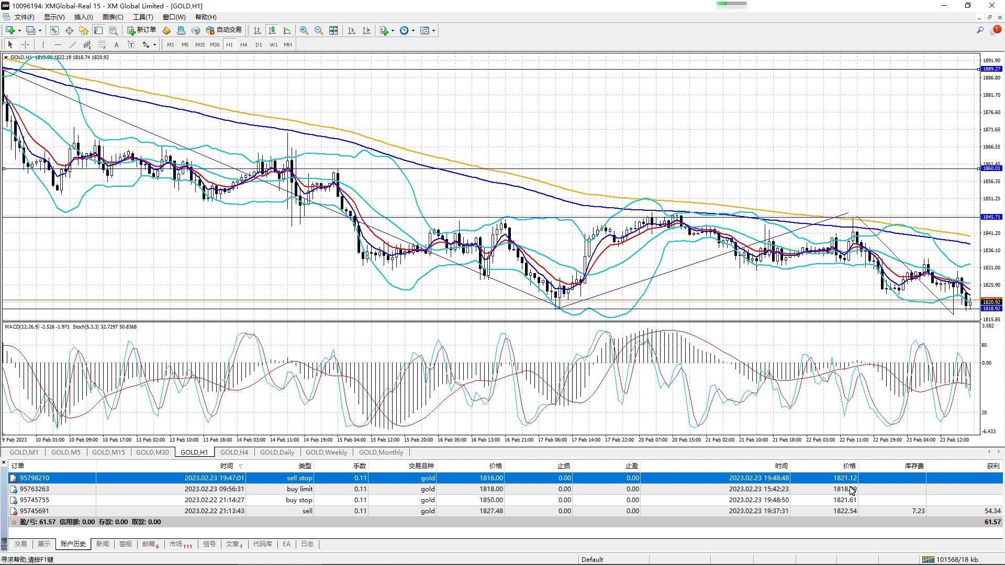Toggle the H4 timeframe button
This screenshot has height=565, width=1005.
(x=243, y=44)
